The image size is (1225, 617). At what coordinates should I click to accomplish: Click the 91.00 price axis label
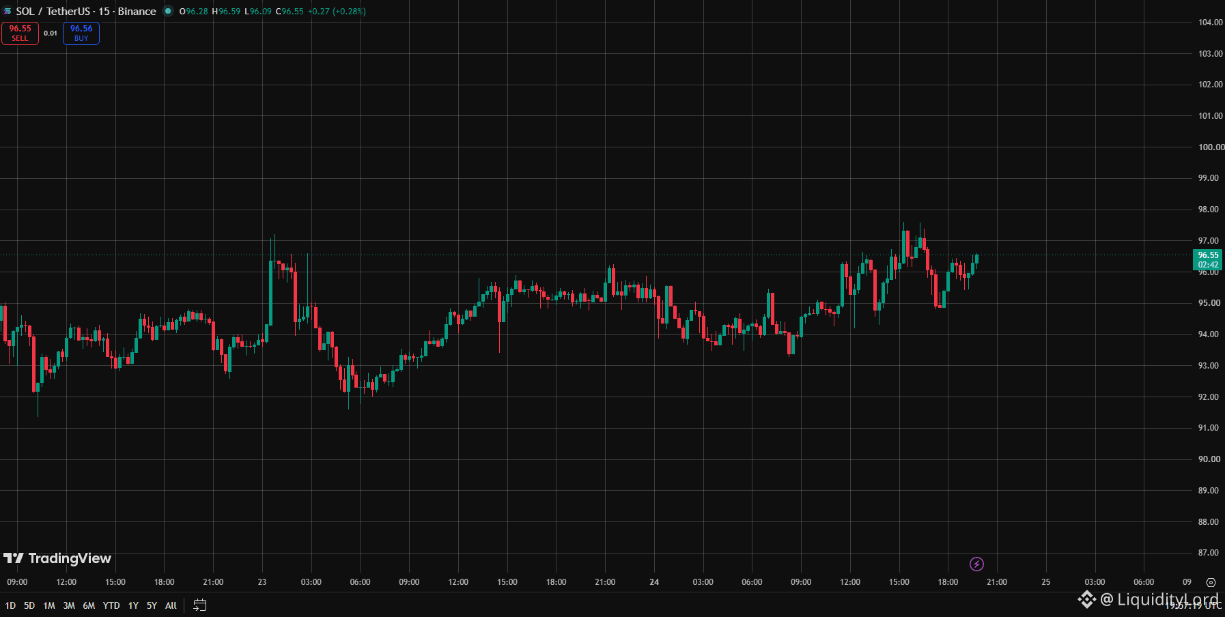[1208, 428]
